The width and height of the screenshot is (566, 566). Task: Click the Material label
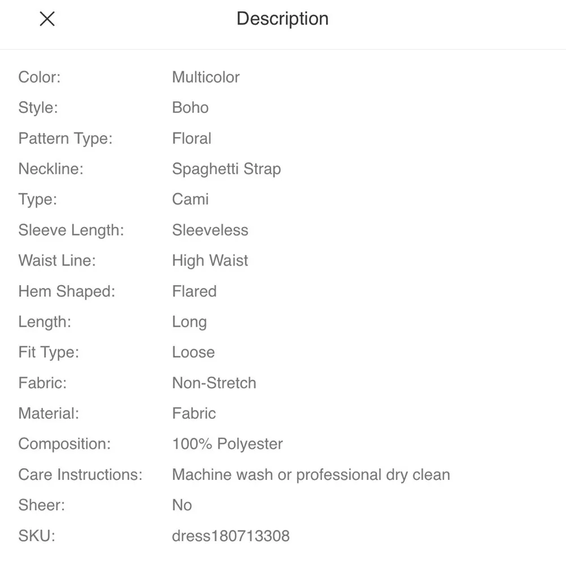coord(49,413)
